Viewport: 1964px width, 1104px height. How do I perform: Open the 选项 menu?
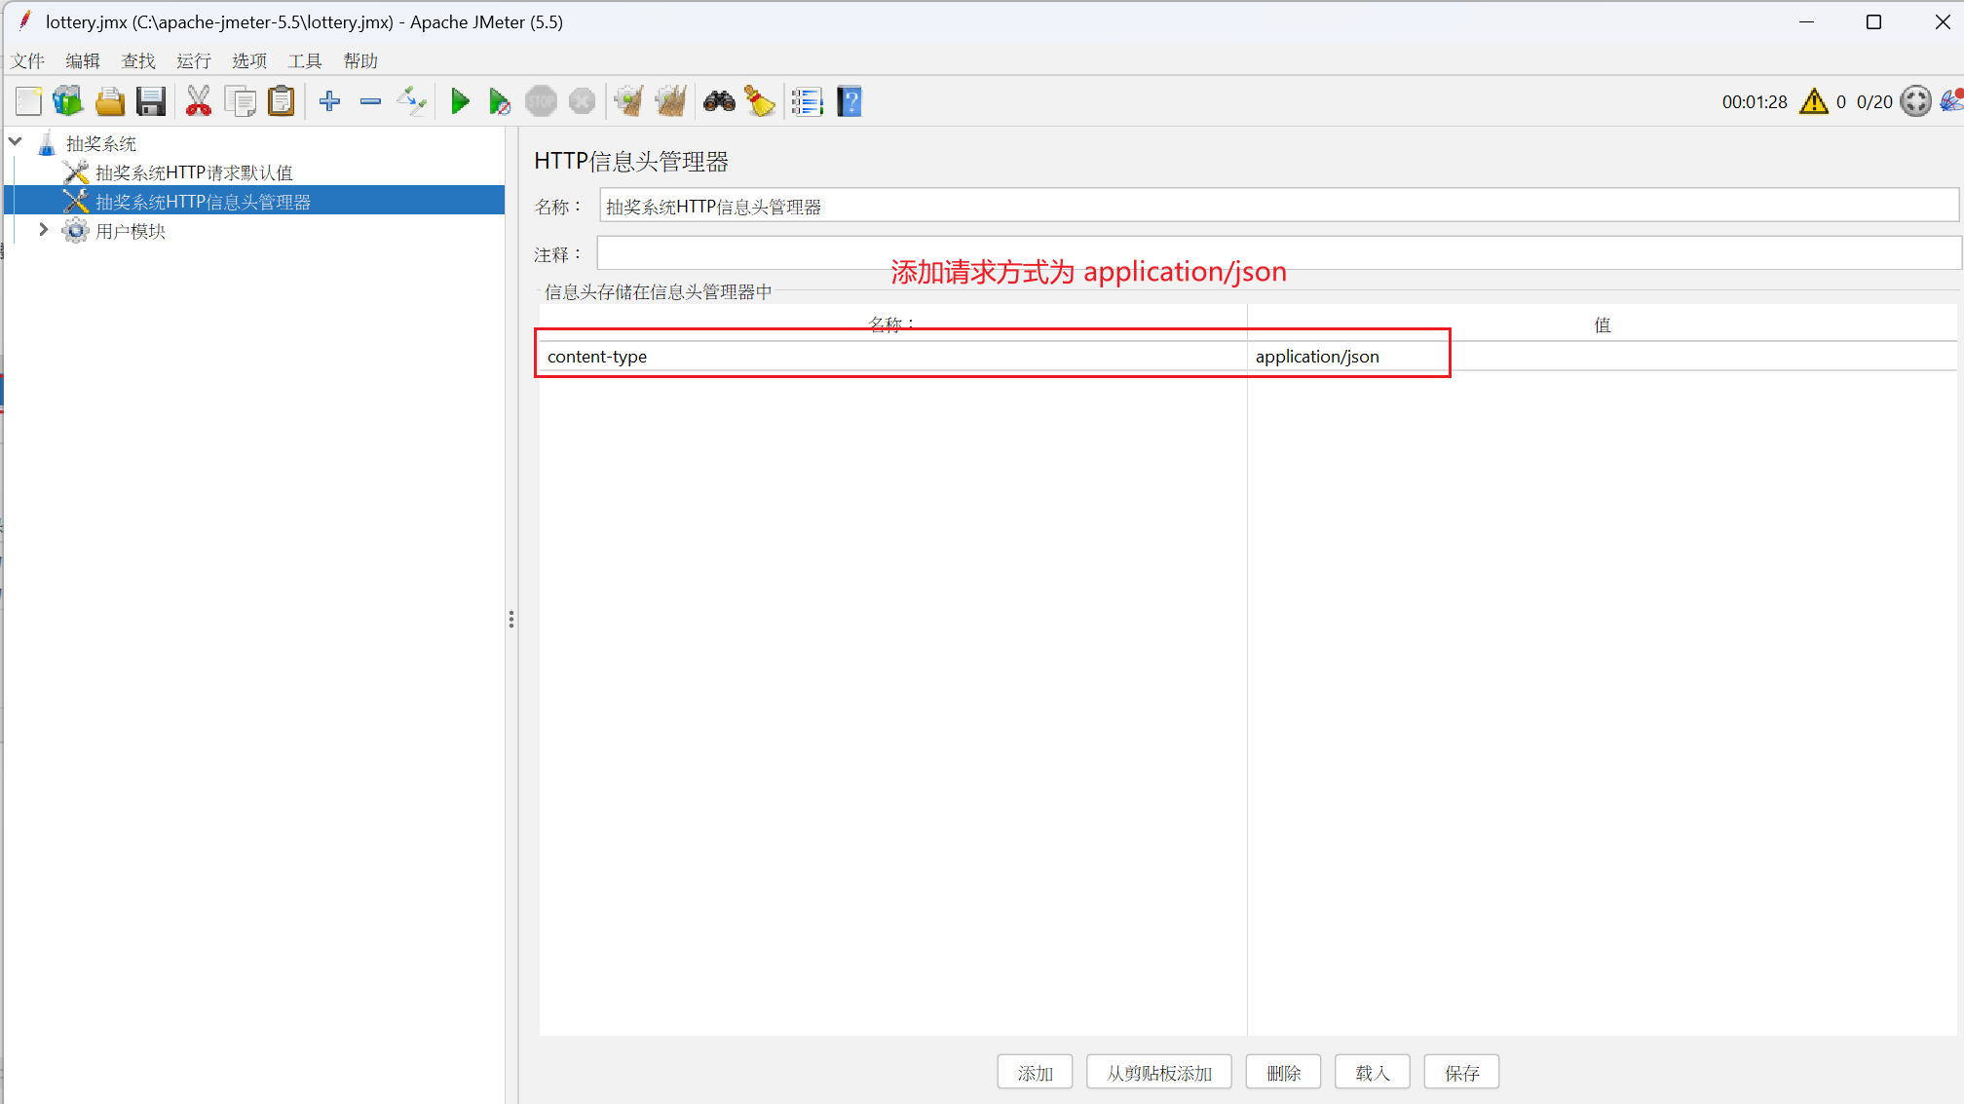coord(249,60)
